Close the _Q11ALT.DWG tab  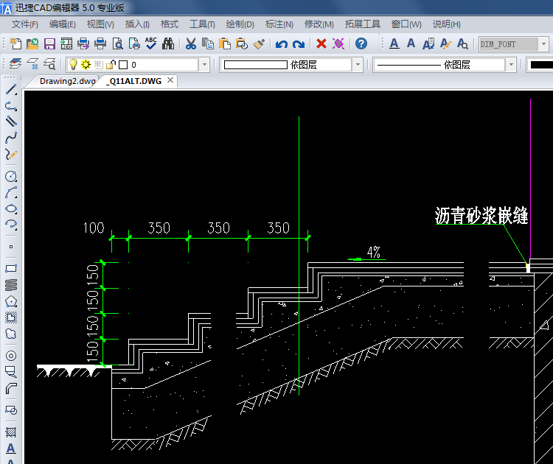170,80
